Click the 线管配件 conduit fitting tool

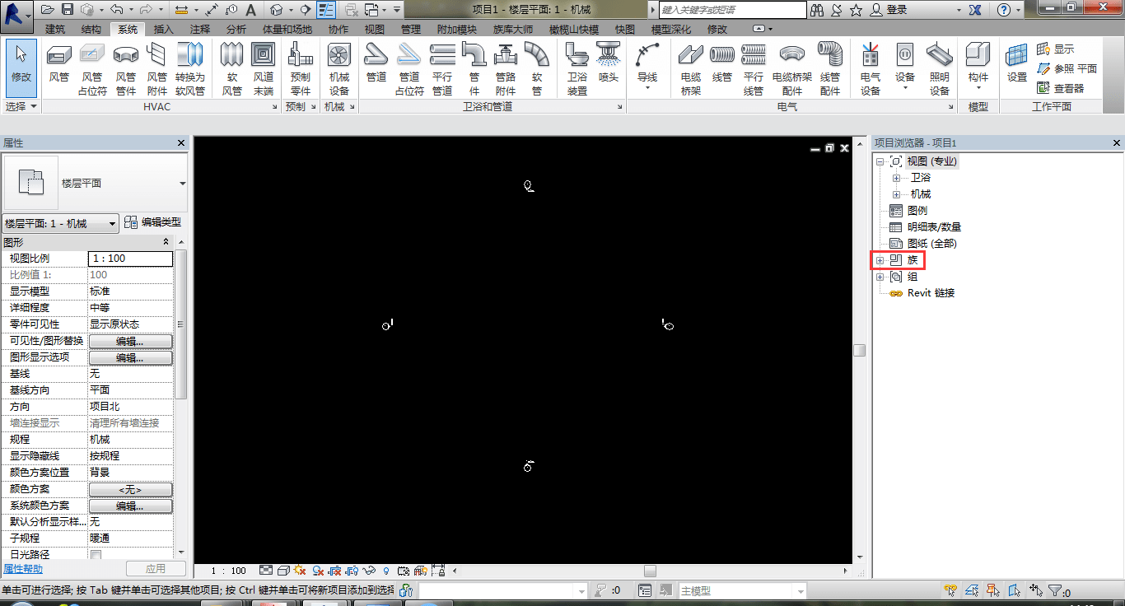pos(830,68)
